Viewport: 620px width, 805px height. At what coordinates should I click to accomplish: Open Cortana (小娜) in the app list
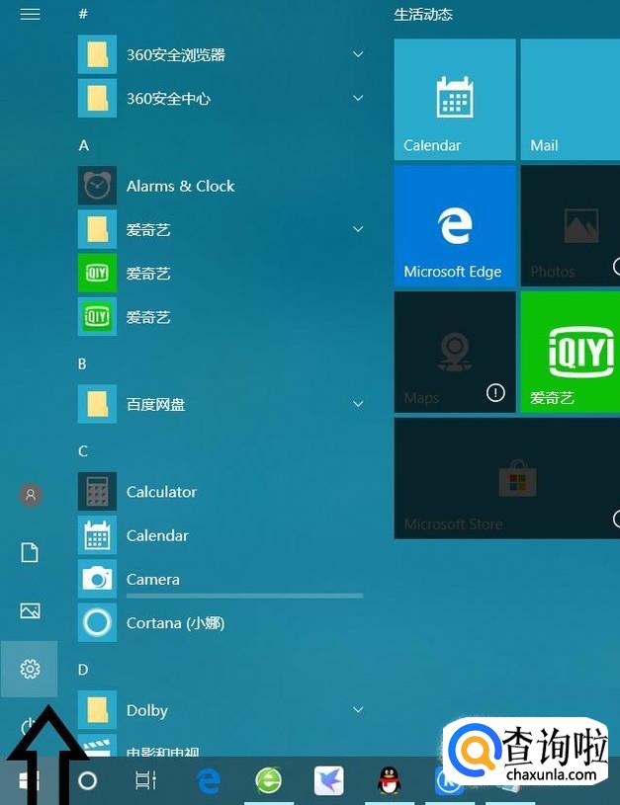(221, 622)
